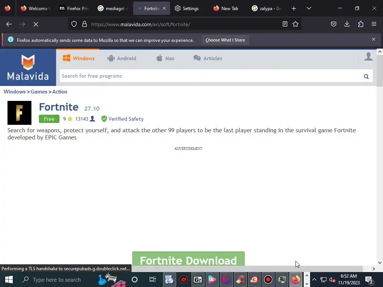Click the taskbar search box
This screenshot has height=287, width=383.
pyautogui.click(x=57, y=280)
